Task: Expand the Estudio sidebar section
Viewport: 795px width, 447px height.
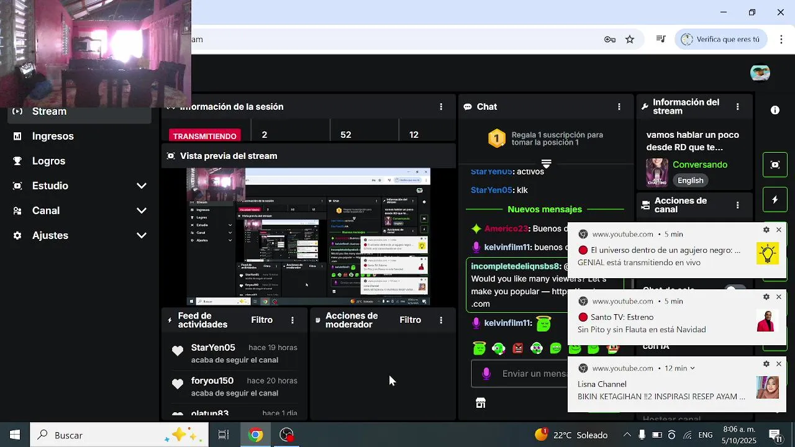Action: coord(142,186)
